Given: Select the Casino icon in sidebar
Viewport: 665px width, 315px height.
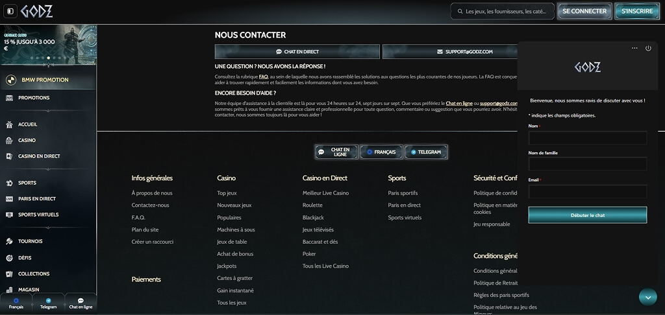Looking at the screenshot, I should [x=9, y=140].
